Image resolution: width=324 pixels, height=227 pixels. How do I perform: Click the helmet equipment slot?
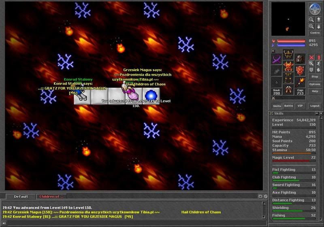288,55
